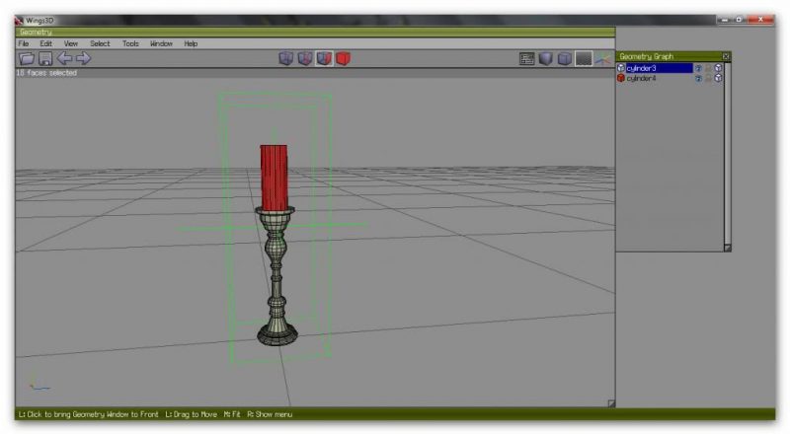Click the Redo right arrow icon

pos(83,58)
